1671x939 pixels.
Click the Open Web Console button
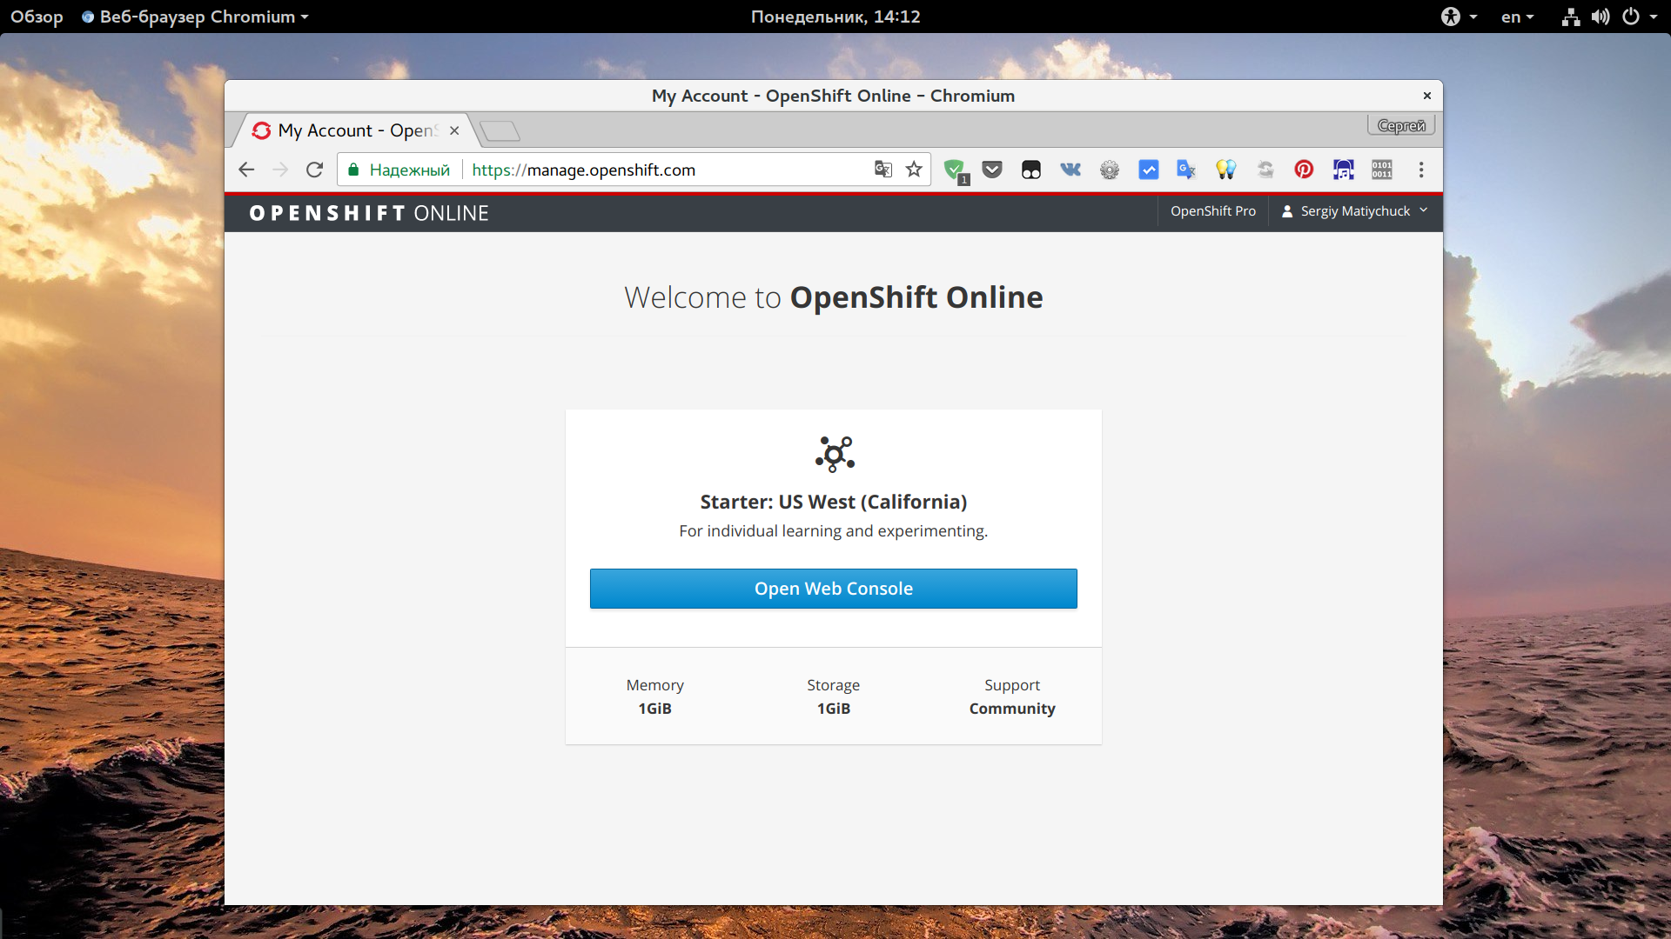(833, 589)
